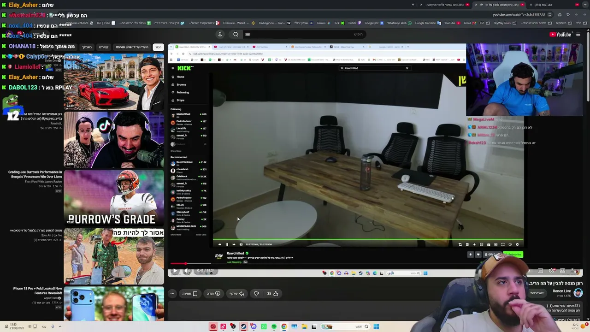Open the YouTube more actions menu
The height and width of the screenshot is (332, 590).
(172, 294)
